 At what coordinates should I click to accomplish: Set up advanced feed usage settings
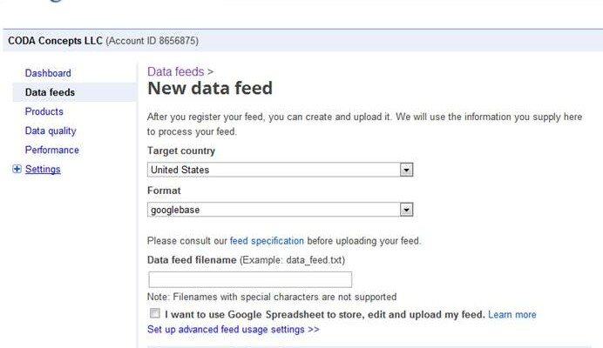tap(233, 330)
